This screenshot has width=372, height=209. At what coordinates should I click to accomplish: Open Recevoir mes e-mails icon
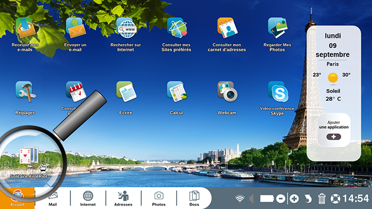coord(25,28)
